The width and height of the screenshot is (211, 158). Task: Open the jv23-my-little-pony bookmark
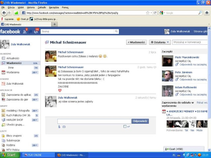click(43, 19)
